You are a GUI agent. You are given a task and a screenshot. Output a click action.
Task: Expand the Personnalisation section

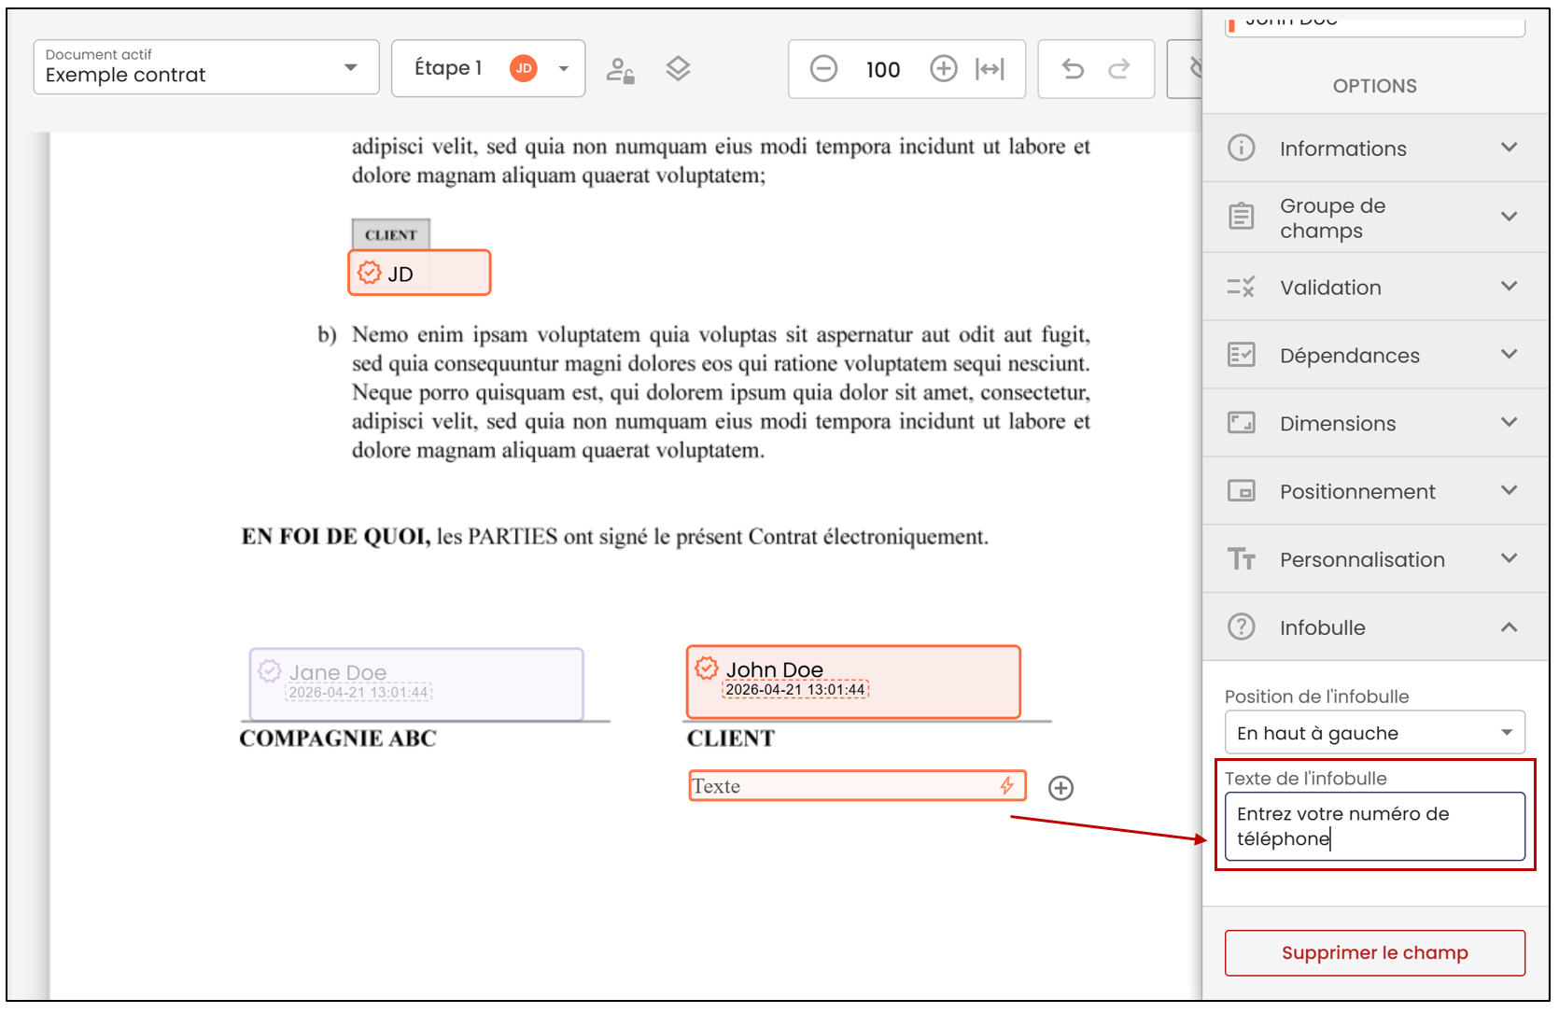tap(1374, 558)
